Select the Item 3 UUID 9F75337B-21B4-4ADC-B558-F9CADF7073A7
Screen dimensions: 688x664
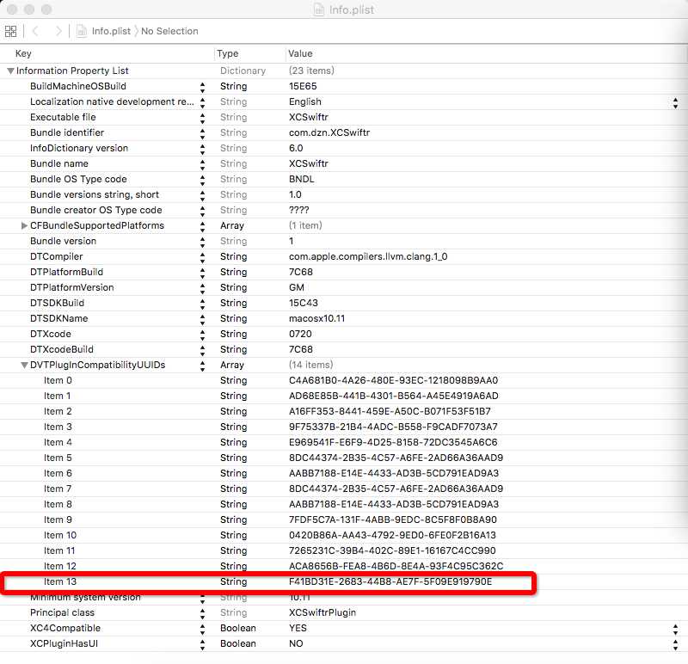[393, 427]
